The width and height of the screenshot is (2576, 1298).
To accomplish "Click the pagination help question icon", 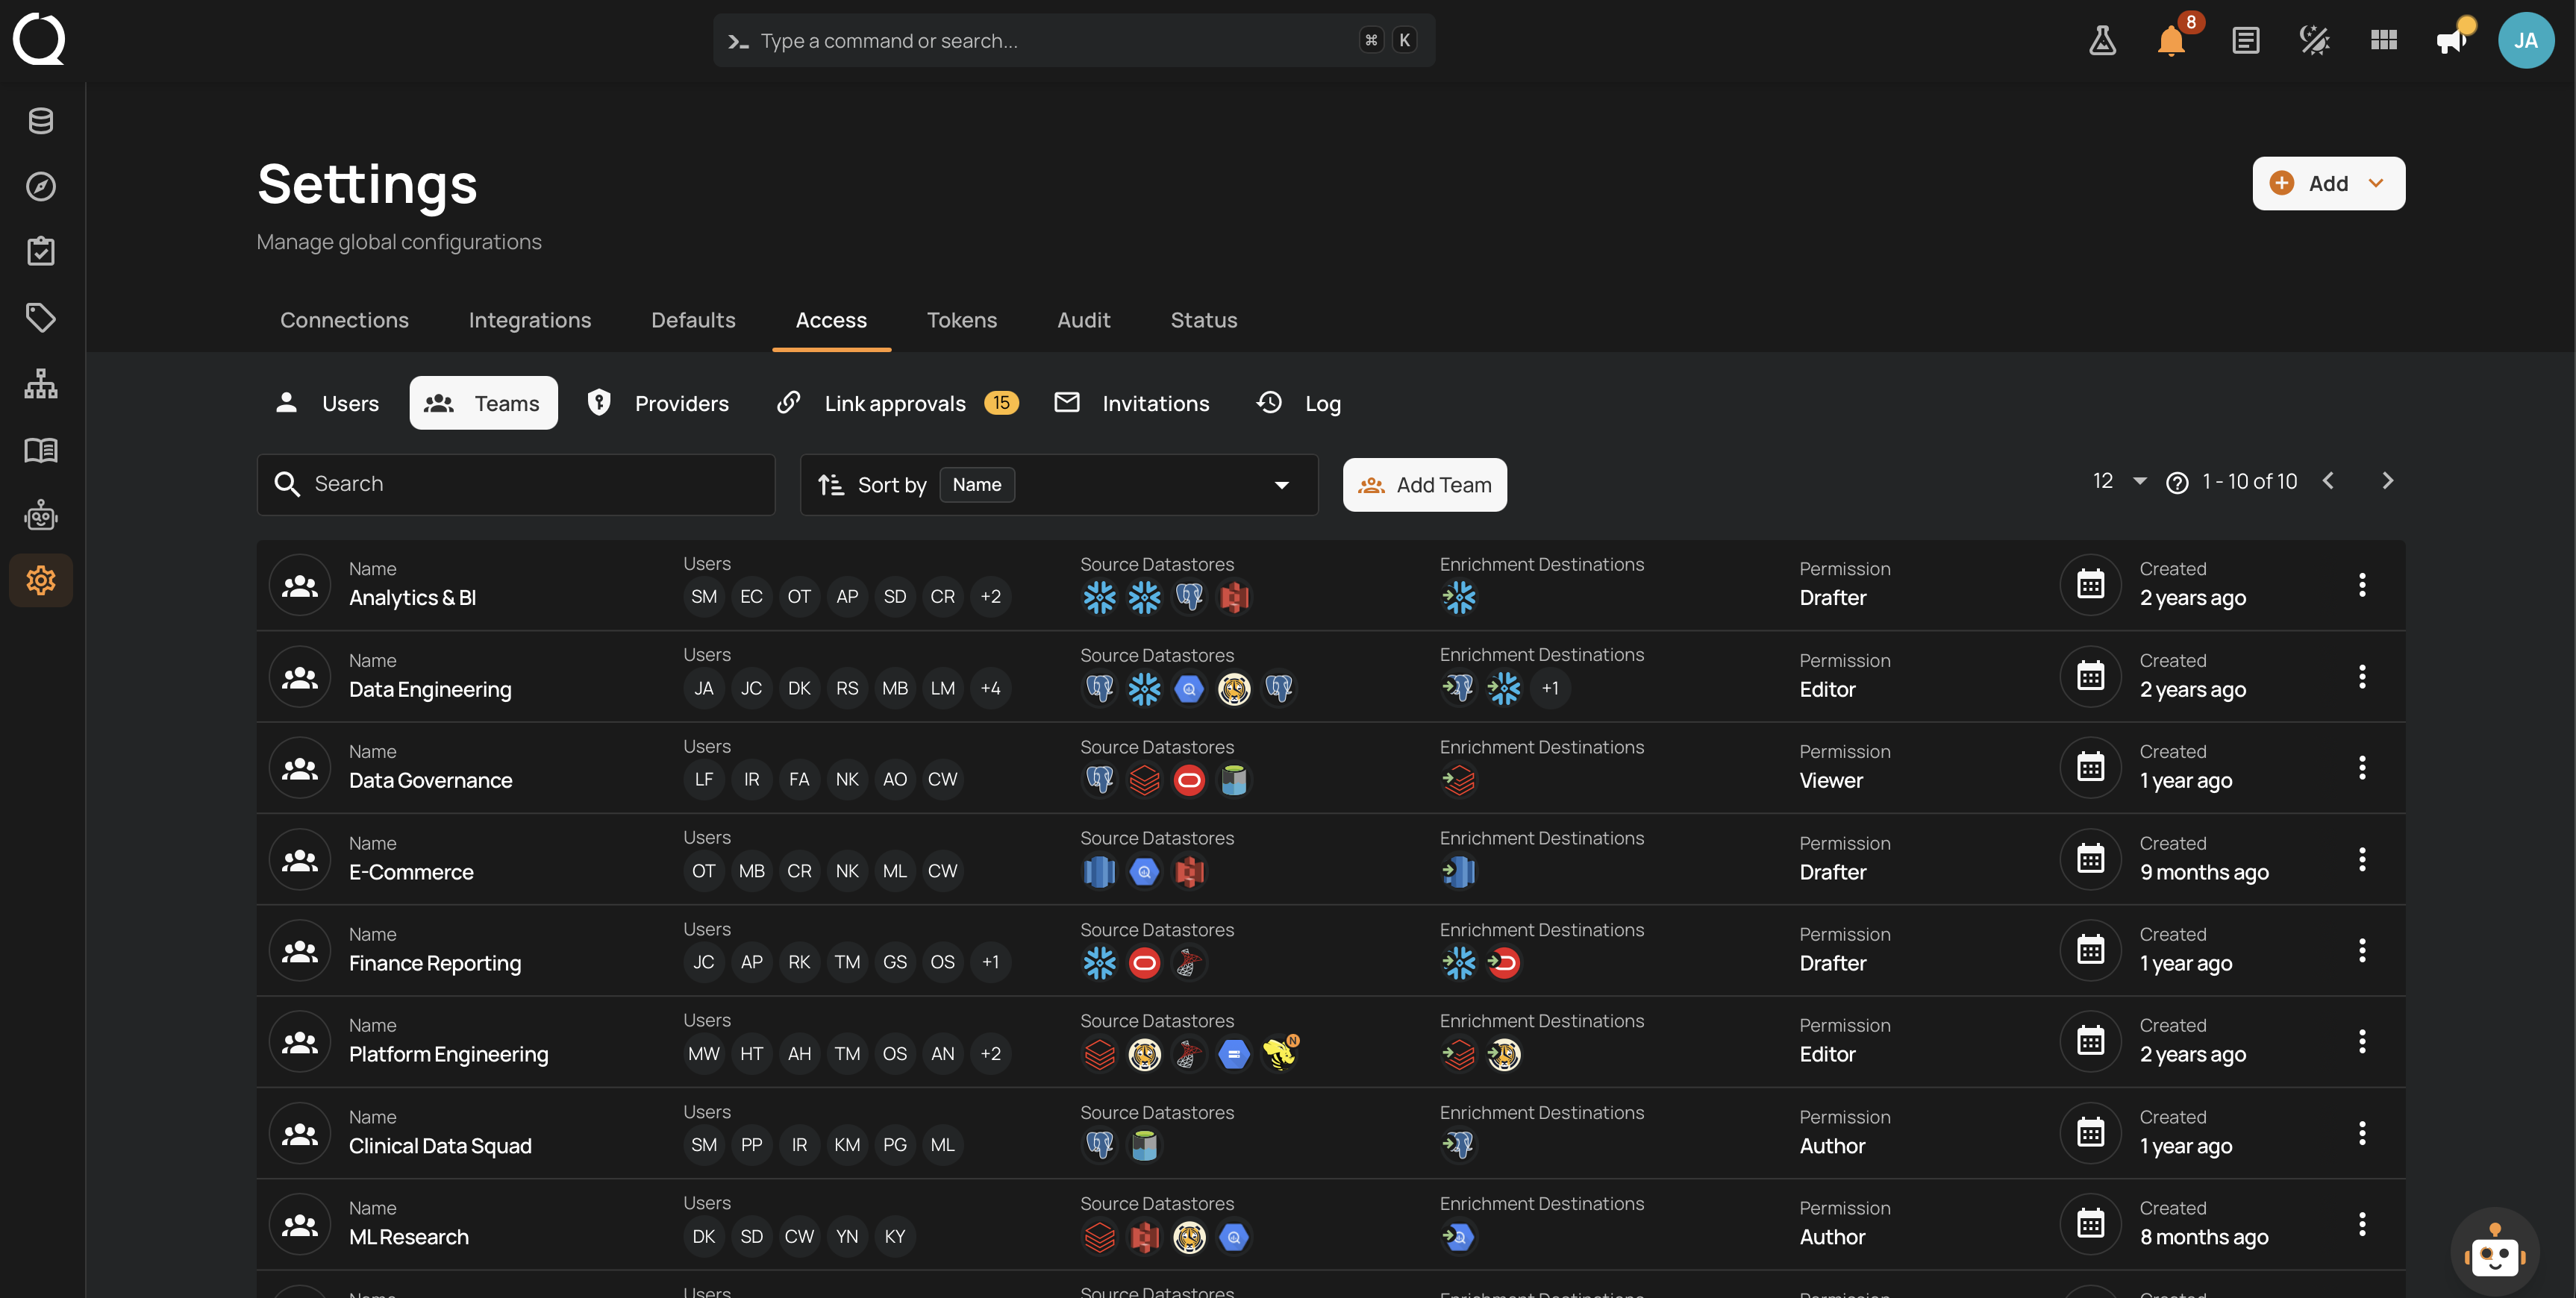I will click(x=2176, y=483).
